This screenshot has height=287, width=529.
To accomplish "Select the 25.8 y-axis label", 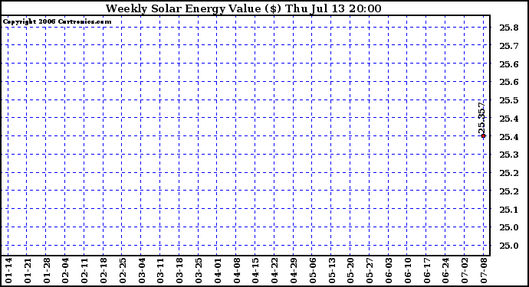I will coord(509,28).
